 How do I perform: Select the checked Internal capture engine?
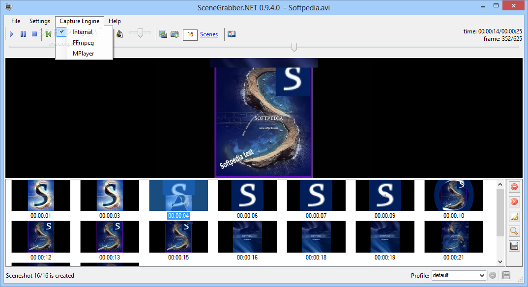pyautogui.click(x=84, y=32)
